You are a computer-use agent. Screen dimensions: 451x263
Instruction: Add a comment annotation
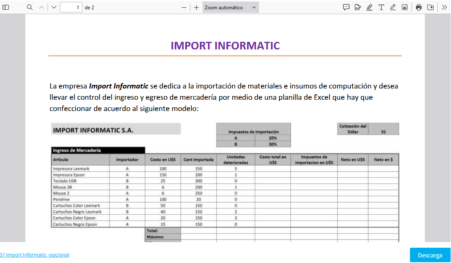(346, 7)
